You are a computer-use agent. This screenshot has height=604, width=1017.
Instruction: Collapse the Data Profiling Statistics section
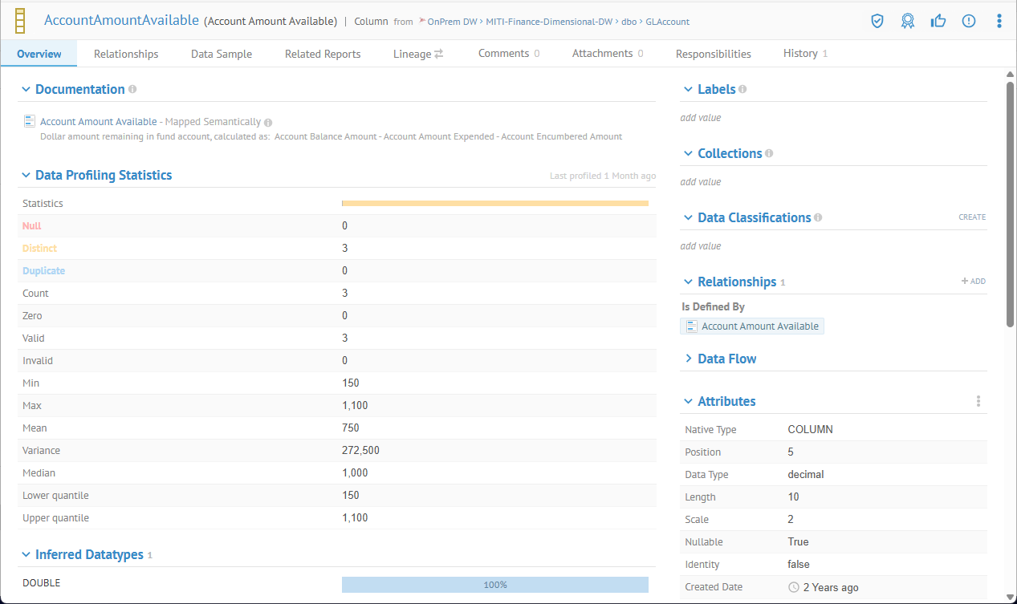(x=26, y=175)
